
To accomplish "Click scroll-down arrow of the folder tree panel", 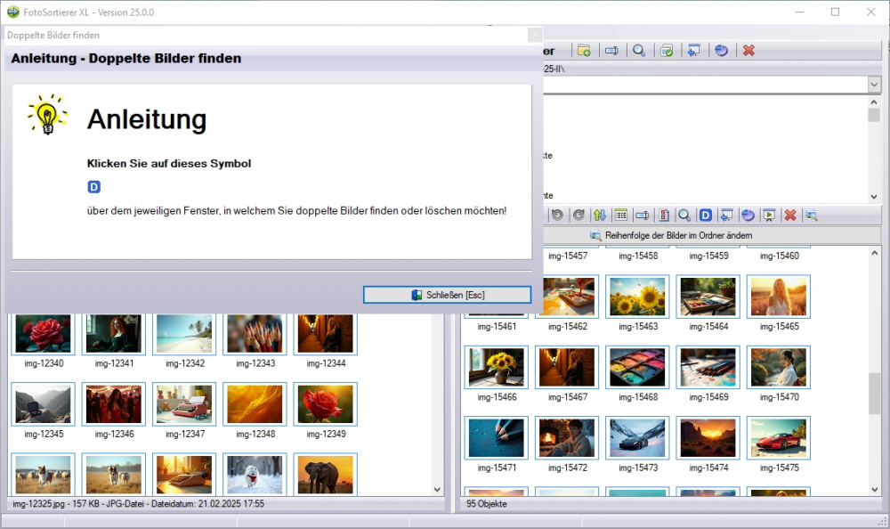I will point(874,196).
